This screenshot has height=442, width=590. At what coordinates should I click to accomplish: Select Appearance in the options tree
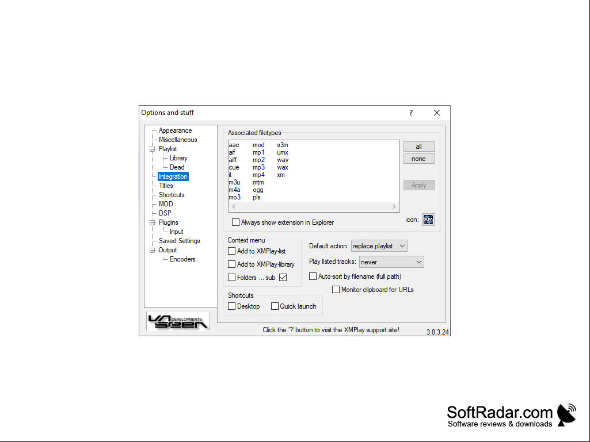pos(176,130)
